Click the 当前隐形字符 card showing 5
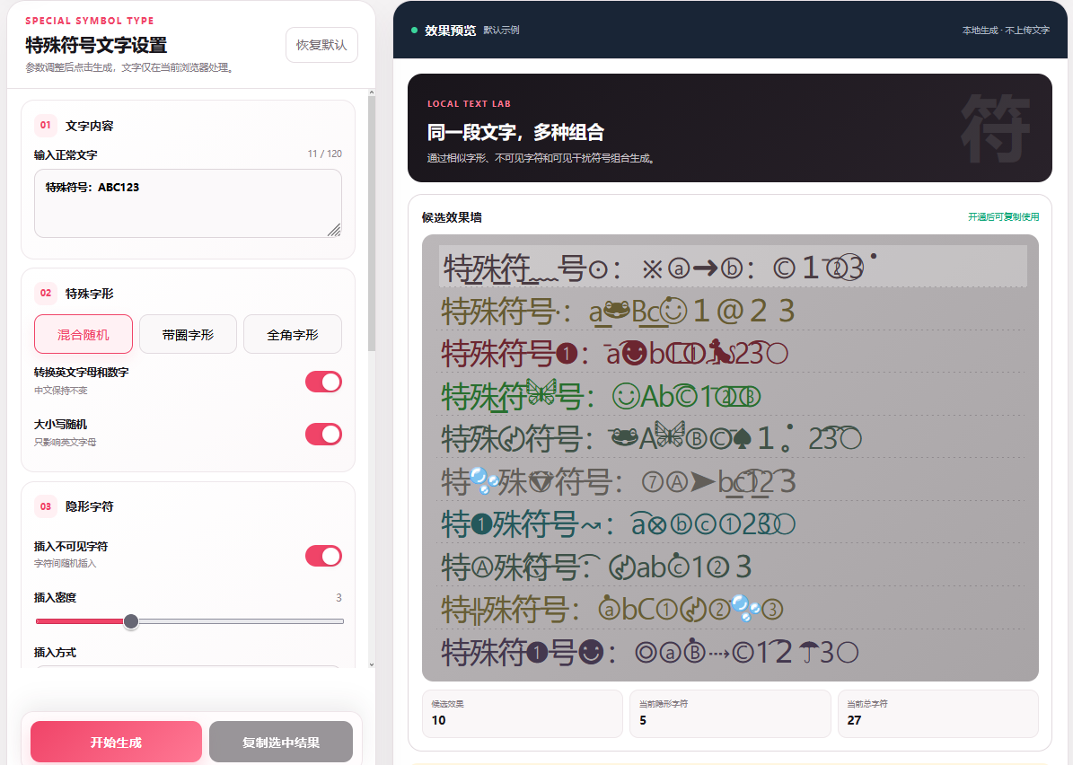 [730, 713]
